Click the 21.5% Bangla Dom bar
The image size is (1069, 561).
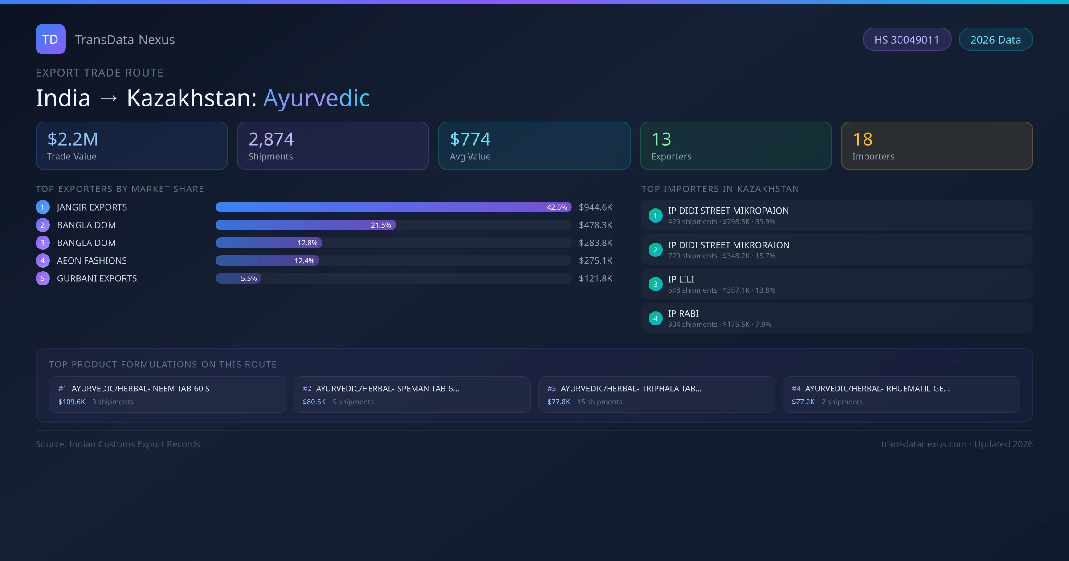click(x=305, y=225)
